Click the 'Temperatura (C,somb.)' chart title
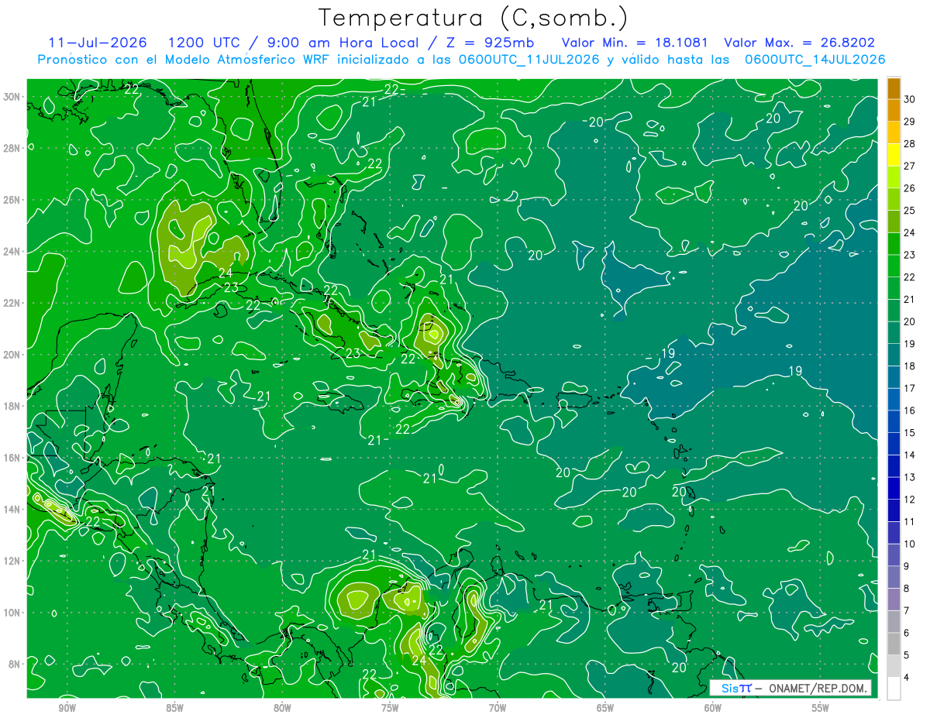 coord(473,18)
